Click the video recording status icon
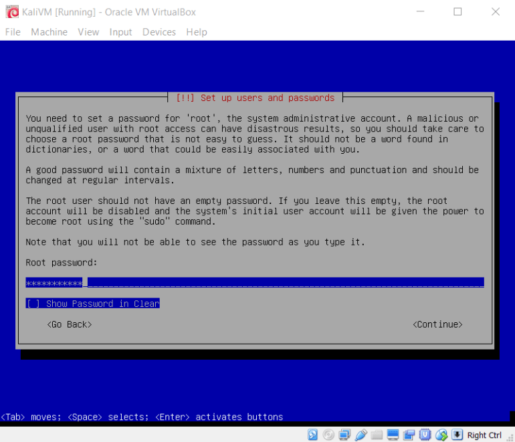This screenshot has width=515, height=442. coord(409,435)
